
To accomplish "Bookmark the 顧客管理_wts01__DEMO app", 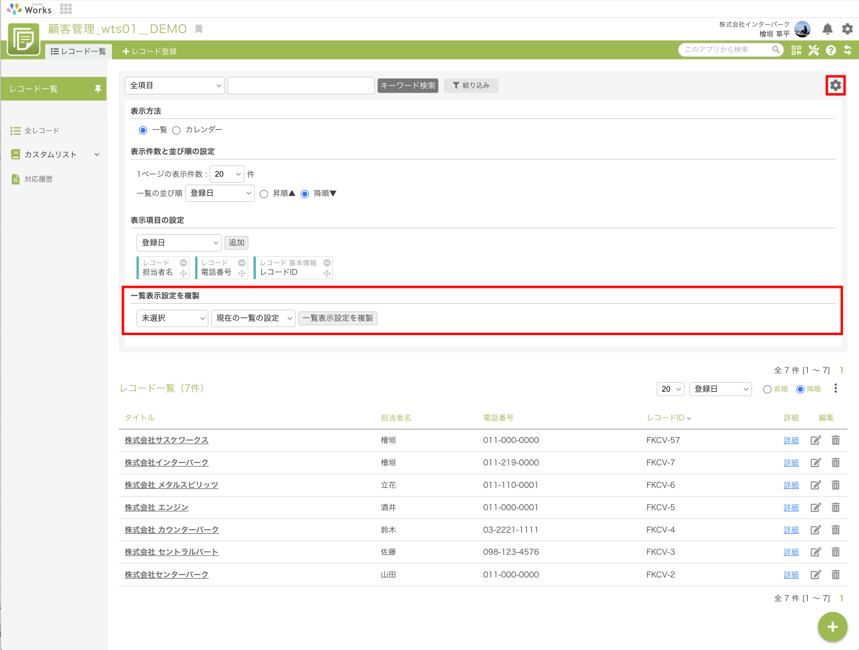I will (x=199, y=29).
